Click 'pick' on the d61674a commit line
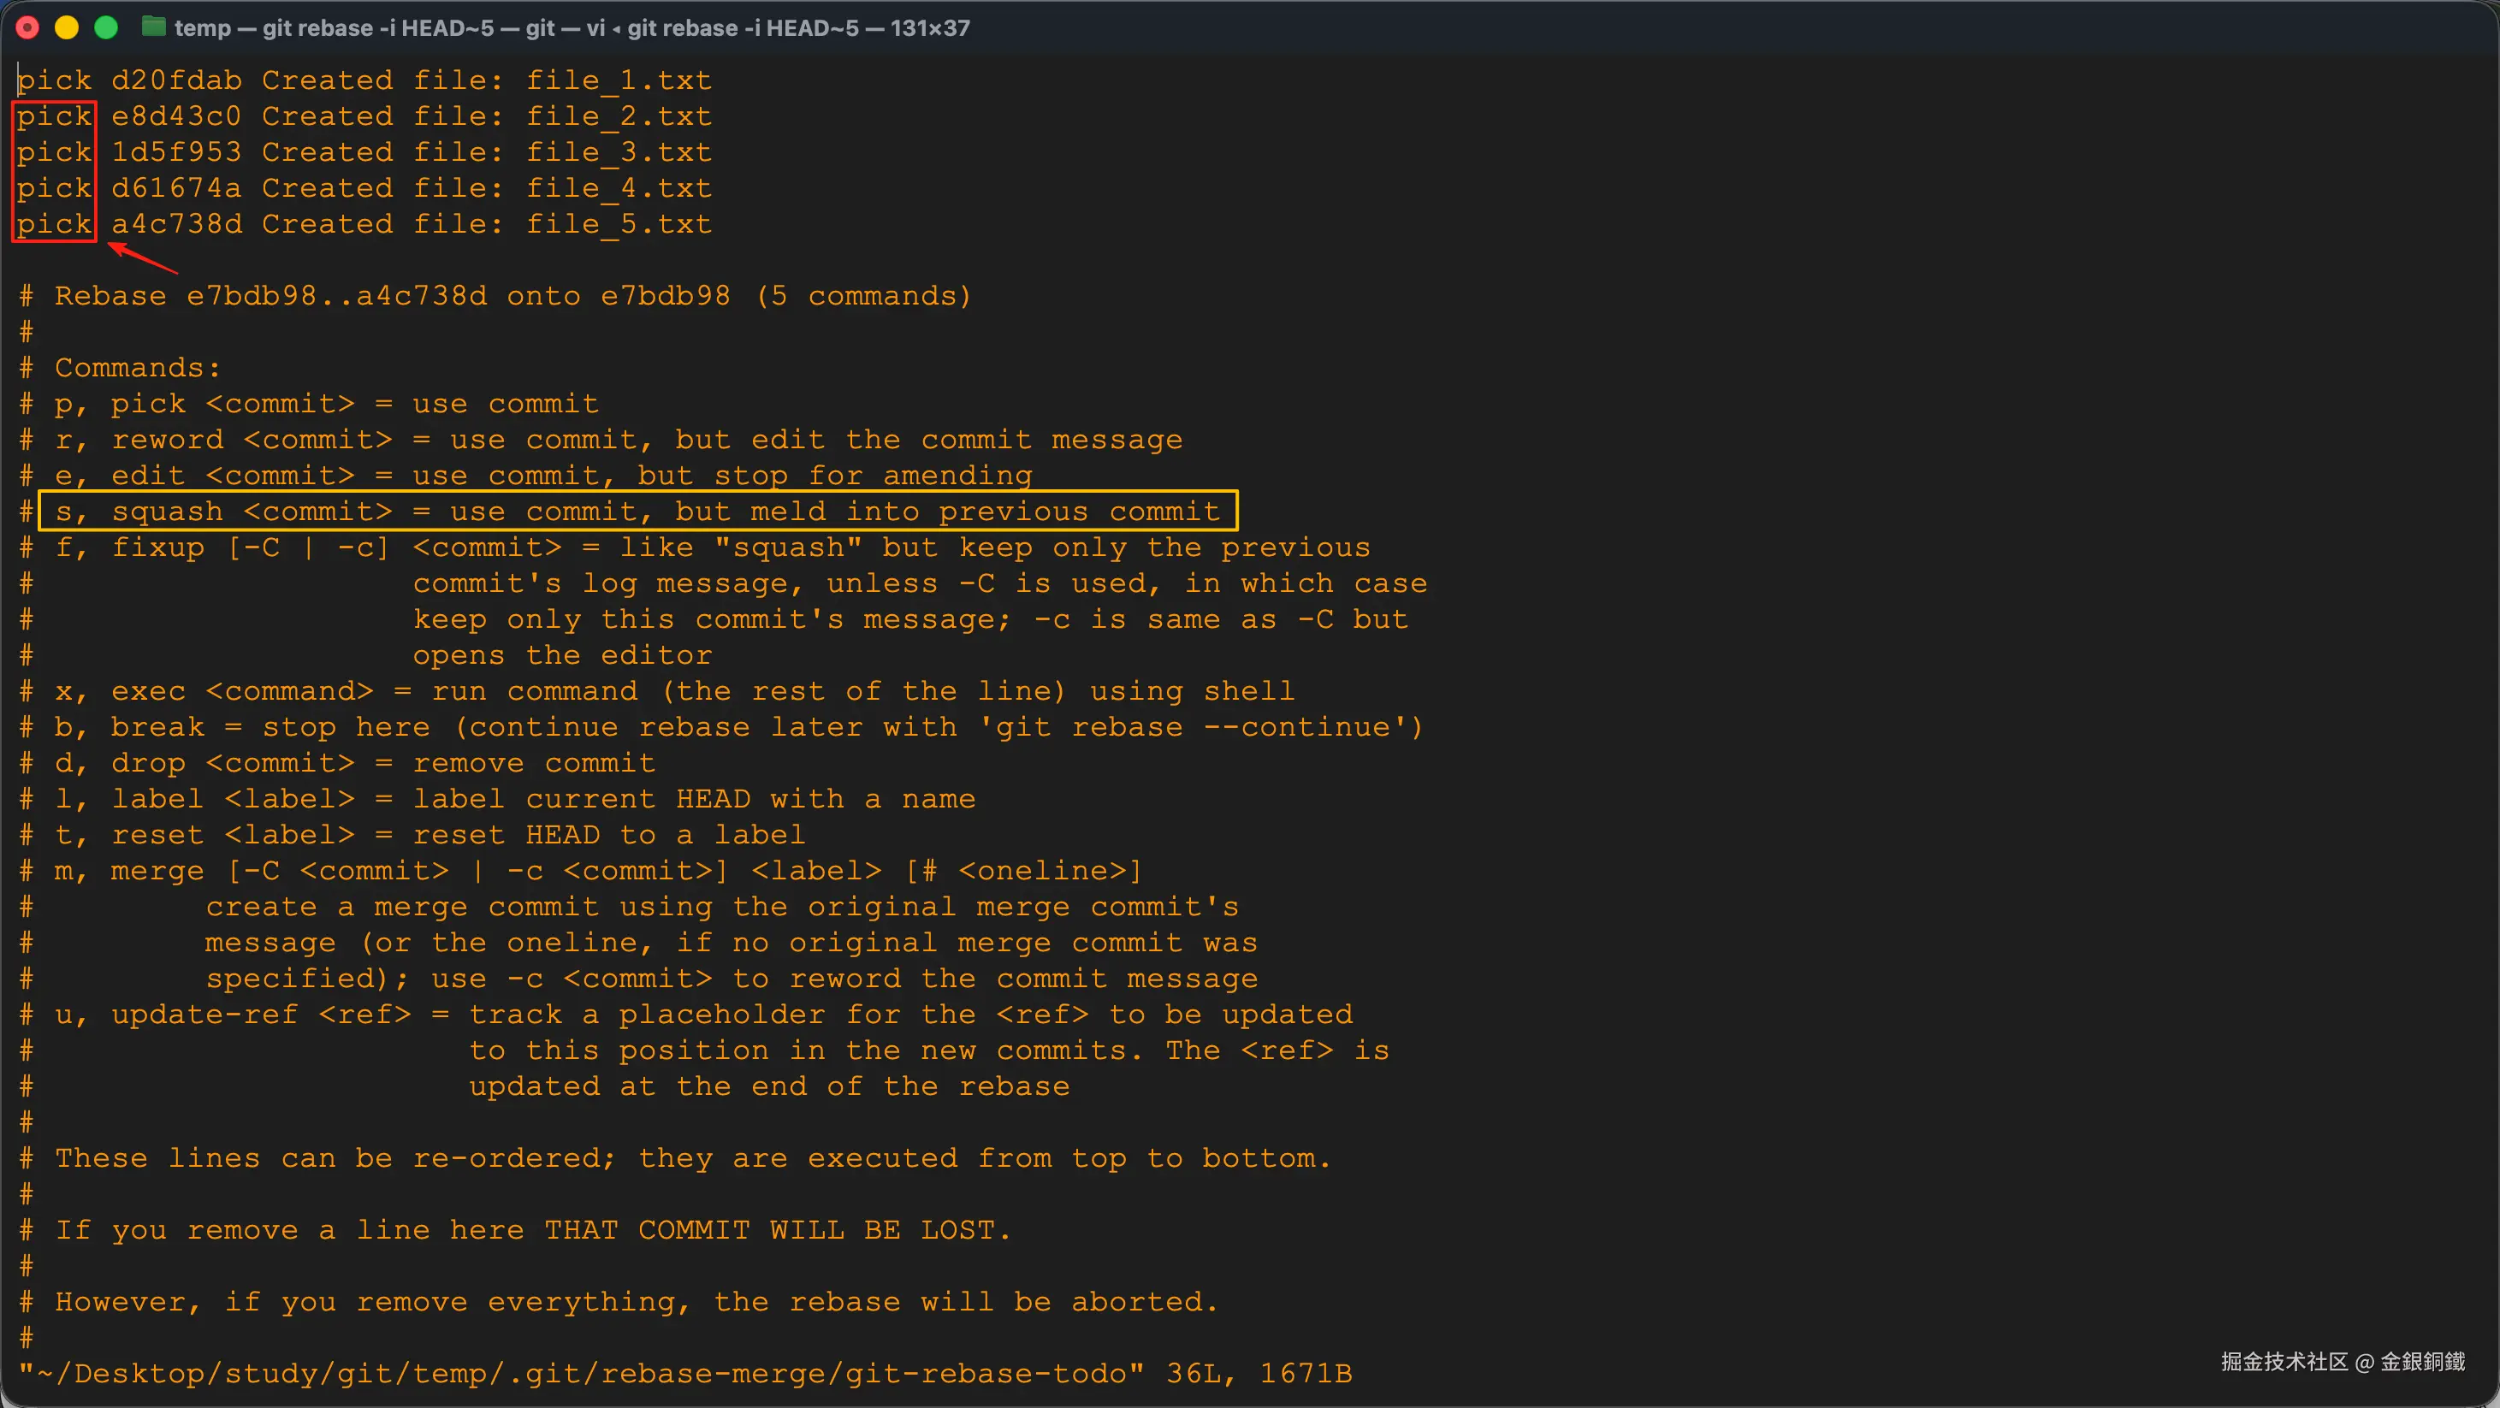This screenshot has width=2500, height=1408. [55, 188]
